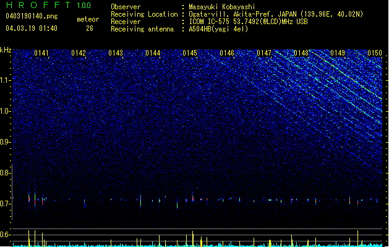Click the 0150 time marker
389x247 pixels.
coord(375,53)
